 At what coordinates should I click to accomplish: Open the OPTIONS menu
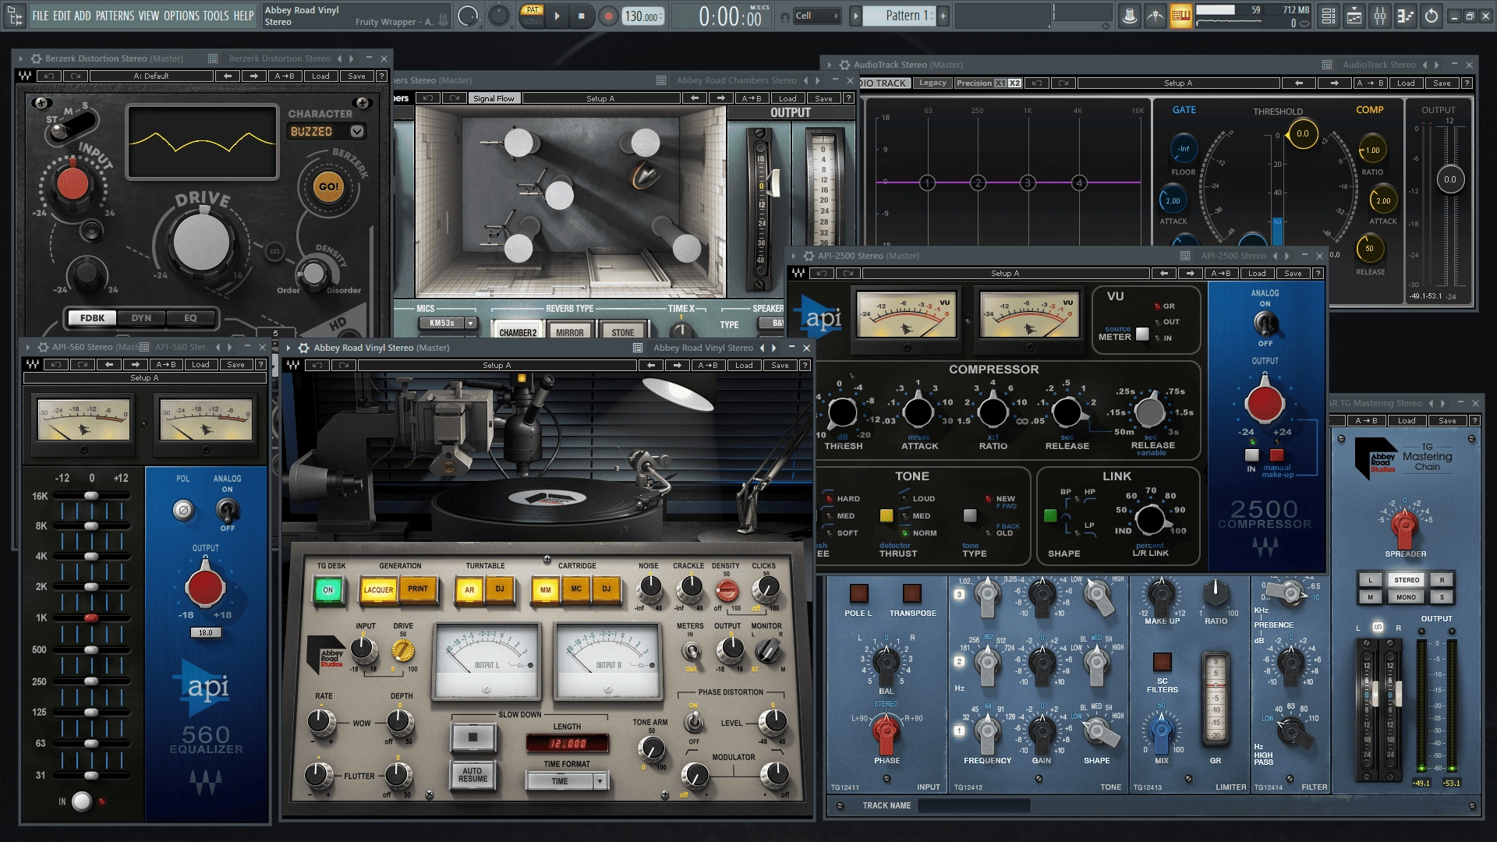[x=181, y=16]
